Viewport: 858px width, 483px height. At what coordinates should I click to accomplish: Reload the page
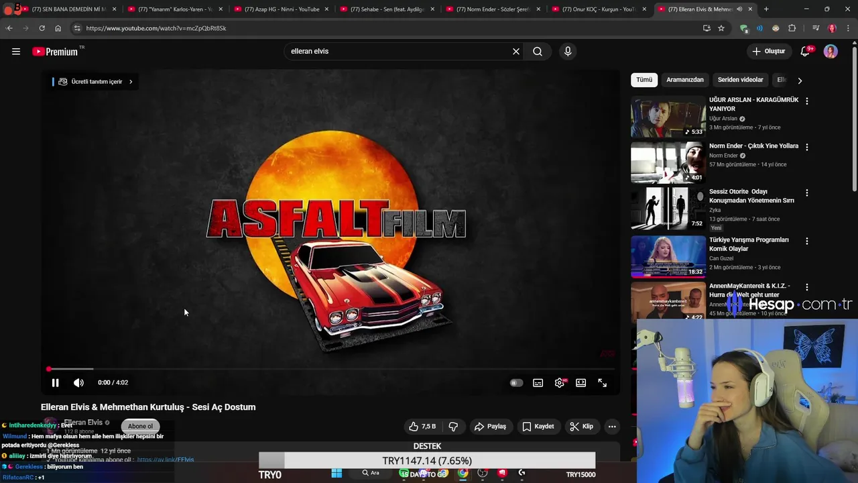[x=42, y=28]
